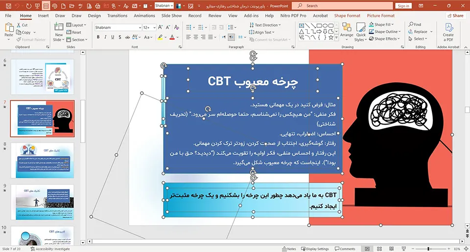
Task: Toggle Notes pane in status bar
Action: [289, 249]
